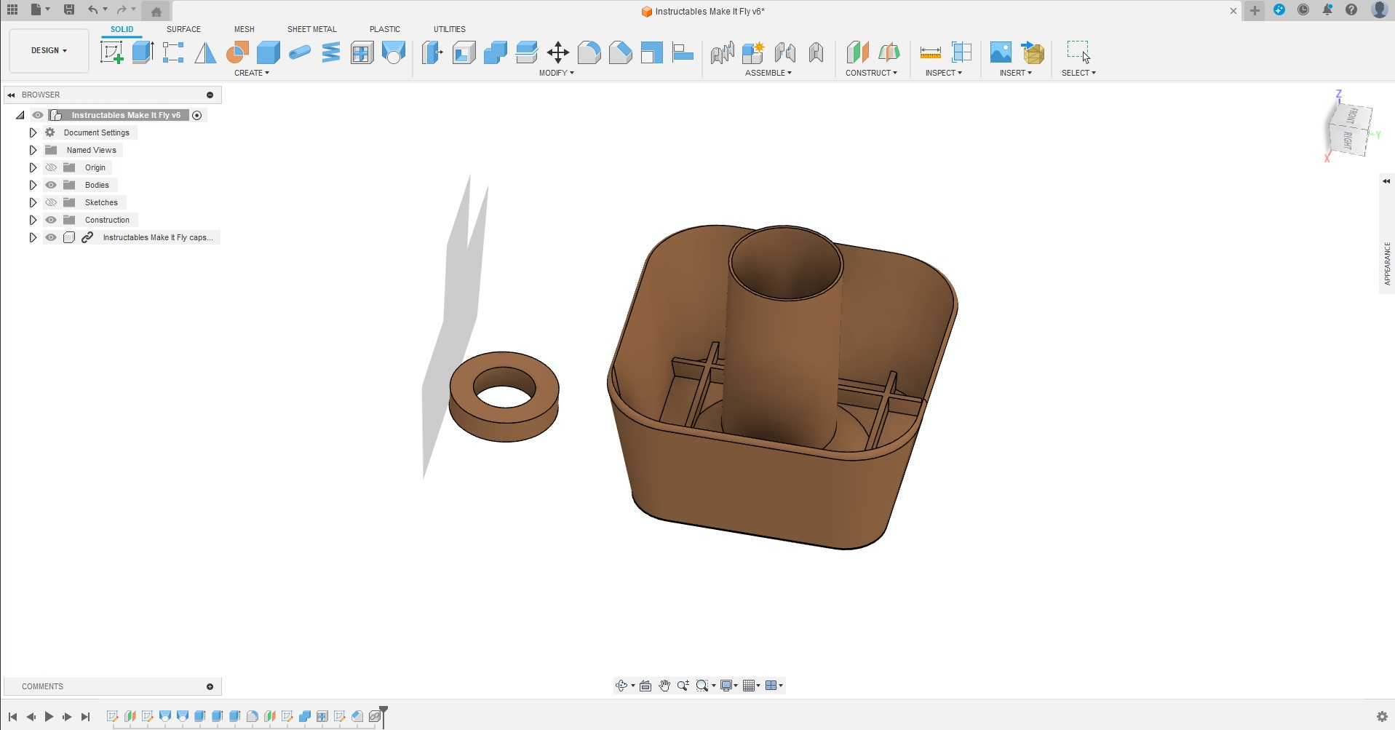Image resolution: width=1395 pixels, height=730 pixels.
Task: Start the Coil tool
Action: click(331, 52)
